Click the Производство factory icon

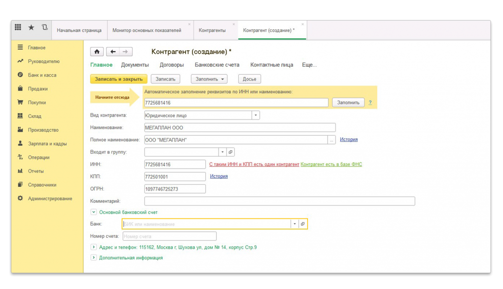coord(20,130)
